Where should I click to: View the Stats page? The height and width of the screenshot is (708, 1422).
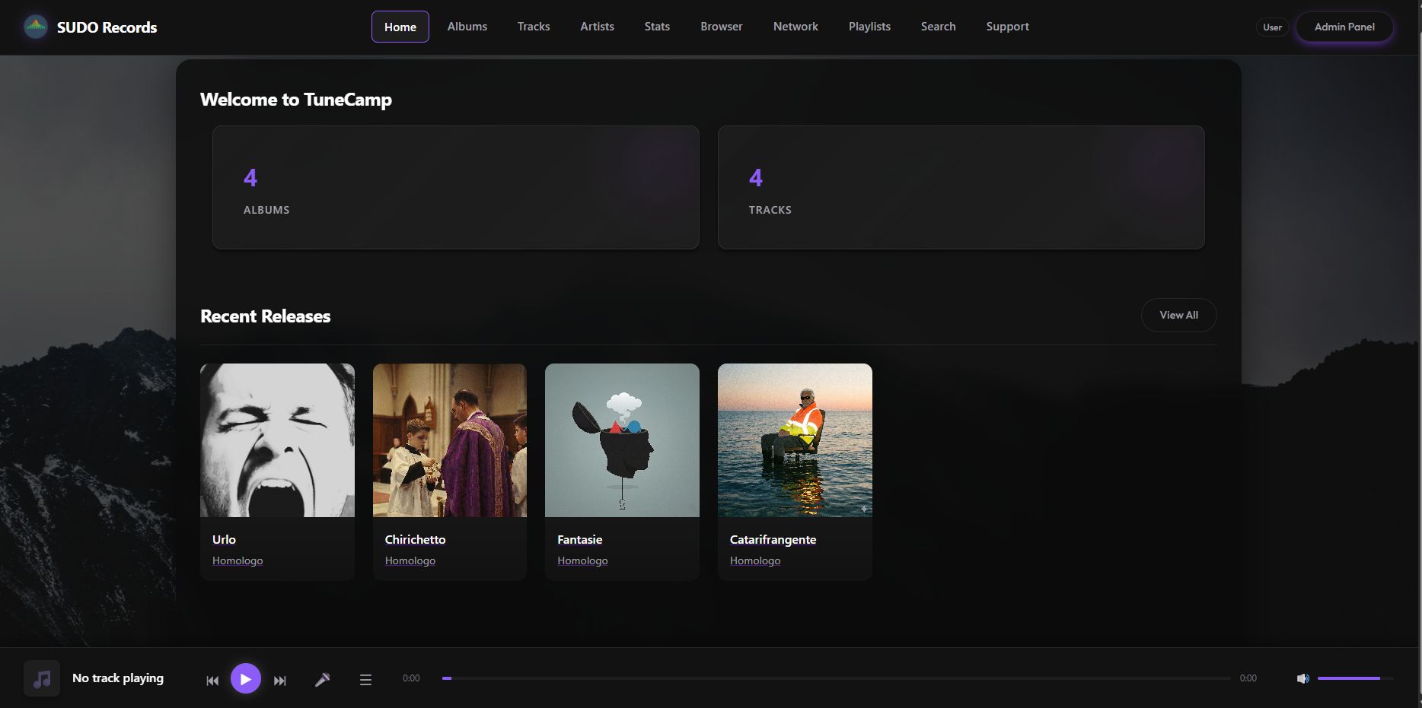pos(656,26)
